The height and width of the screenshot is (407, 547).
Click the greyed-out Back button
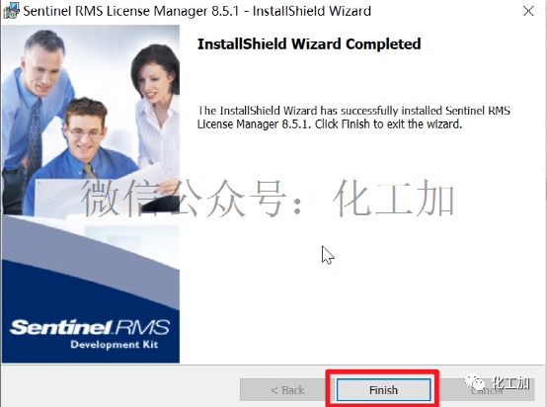click(287, 390)
